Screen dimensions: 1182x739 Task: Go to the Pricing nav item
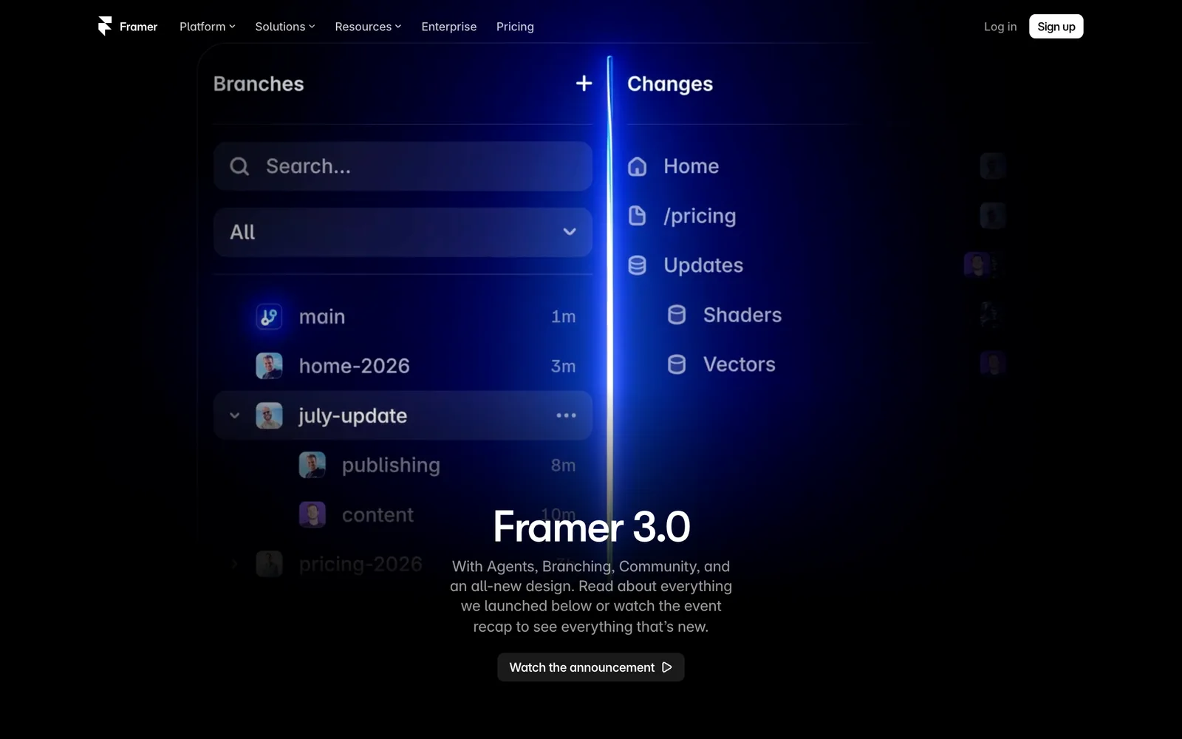point(515,27)
